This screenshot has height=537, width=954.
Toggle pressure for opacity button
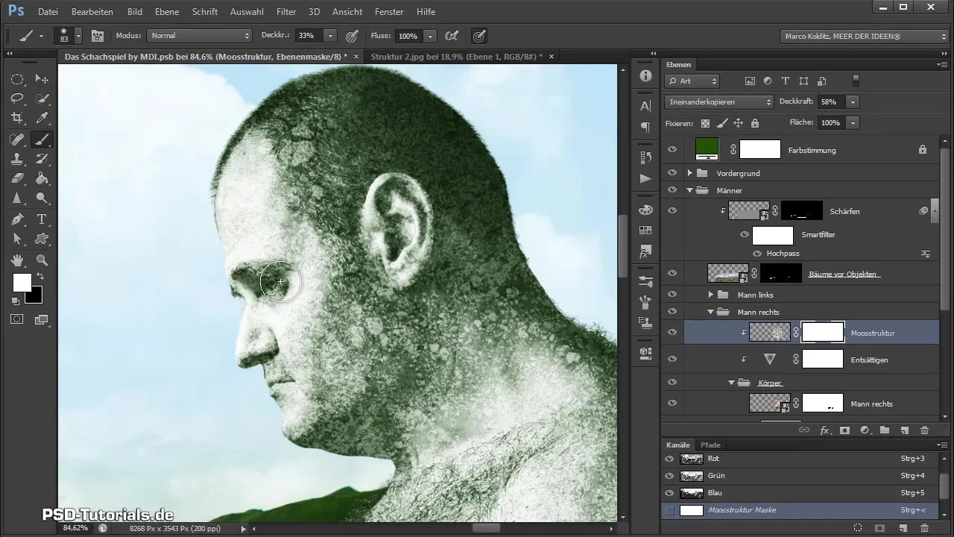click(353, 35)
